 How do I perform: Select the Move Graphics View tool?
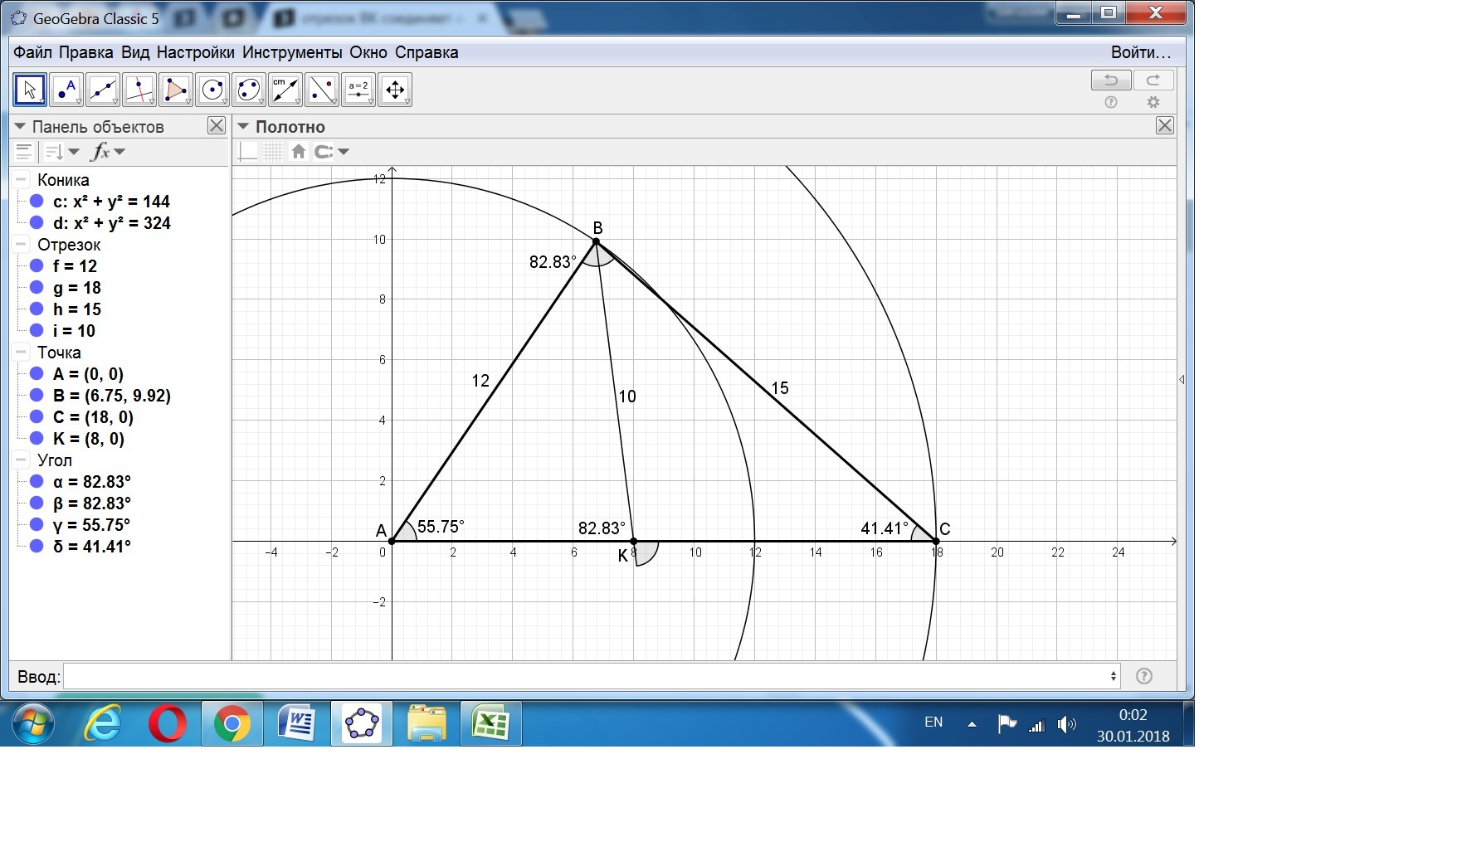coord(395,90)
